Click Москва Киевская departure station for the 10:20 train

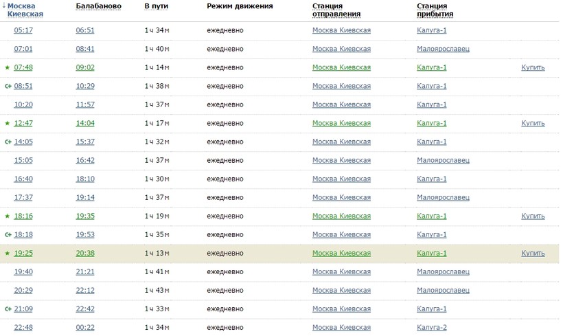[x=341, y=104]
